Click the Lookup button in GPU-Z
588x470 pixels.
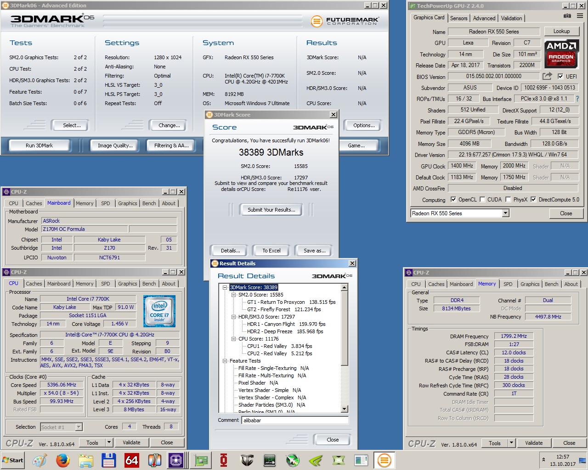pos(561,31)
